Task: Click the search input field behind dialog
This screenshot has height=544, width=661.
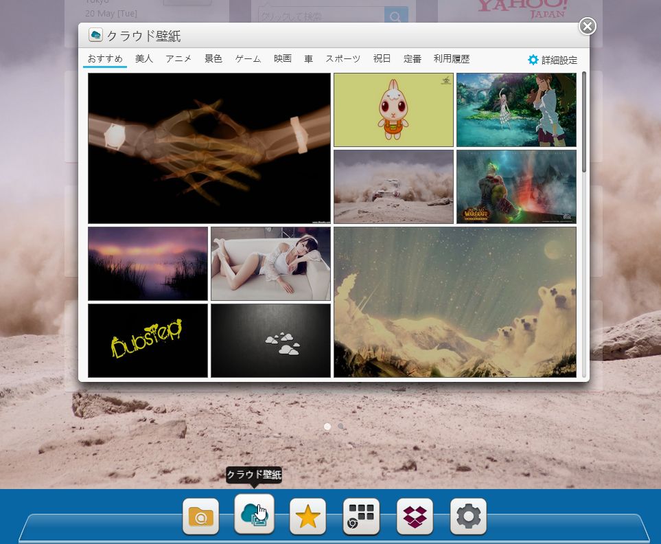Action: coord(321,16)
